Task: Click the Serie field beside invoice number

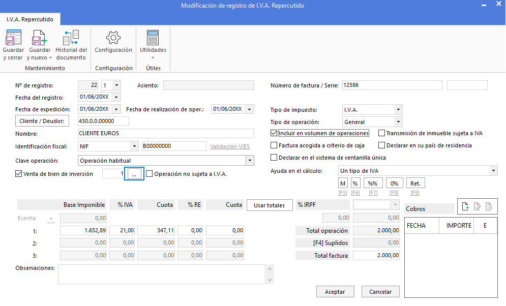Action: (467, 85)
